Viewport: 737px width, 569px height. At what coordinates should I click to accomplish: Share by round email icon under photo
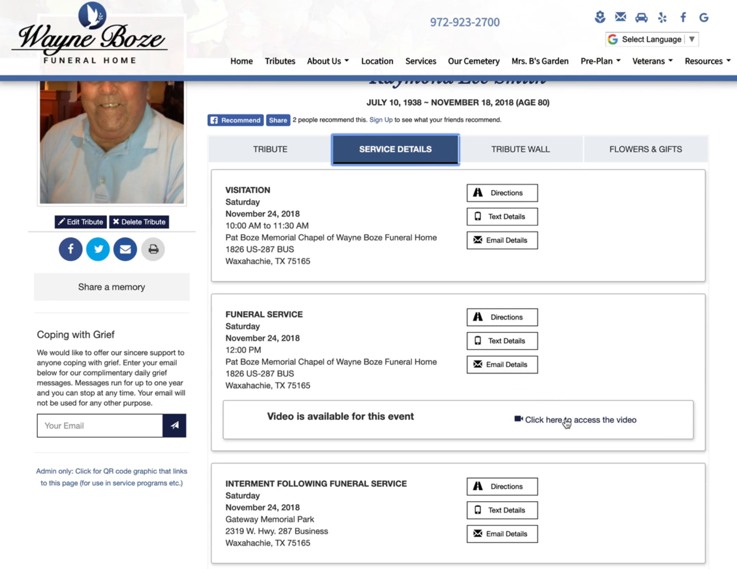click(125, 249)
